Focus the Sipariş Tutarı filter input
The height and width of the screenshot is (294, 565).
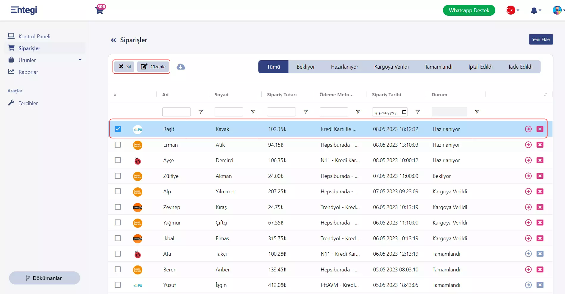point(281,112)
